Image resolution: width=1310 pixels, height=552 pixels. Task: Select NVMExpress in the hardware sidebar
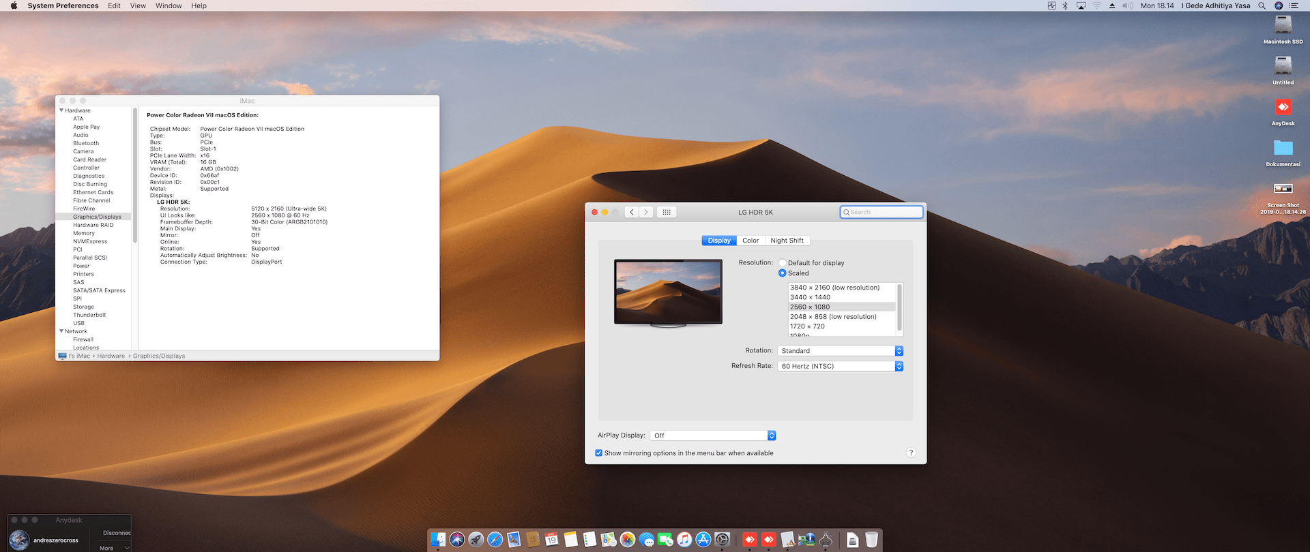click(x=90, y=241)
